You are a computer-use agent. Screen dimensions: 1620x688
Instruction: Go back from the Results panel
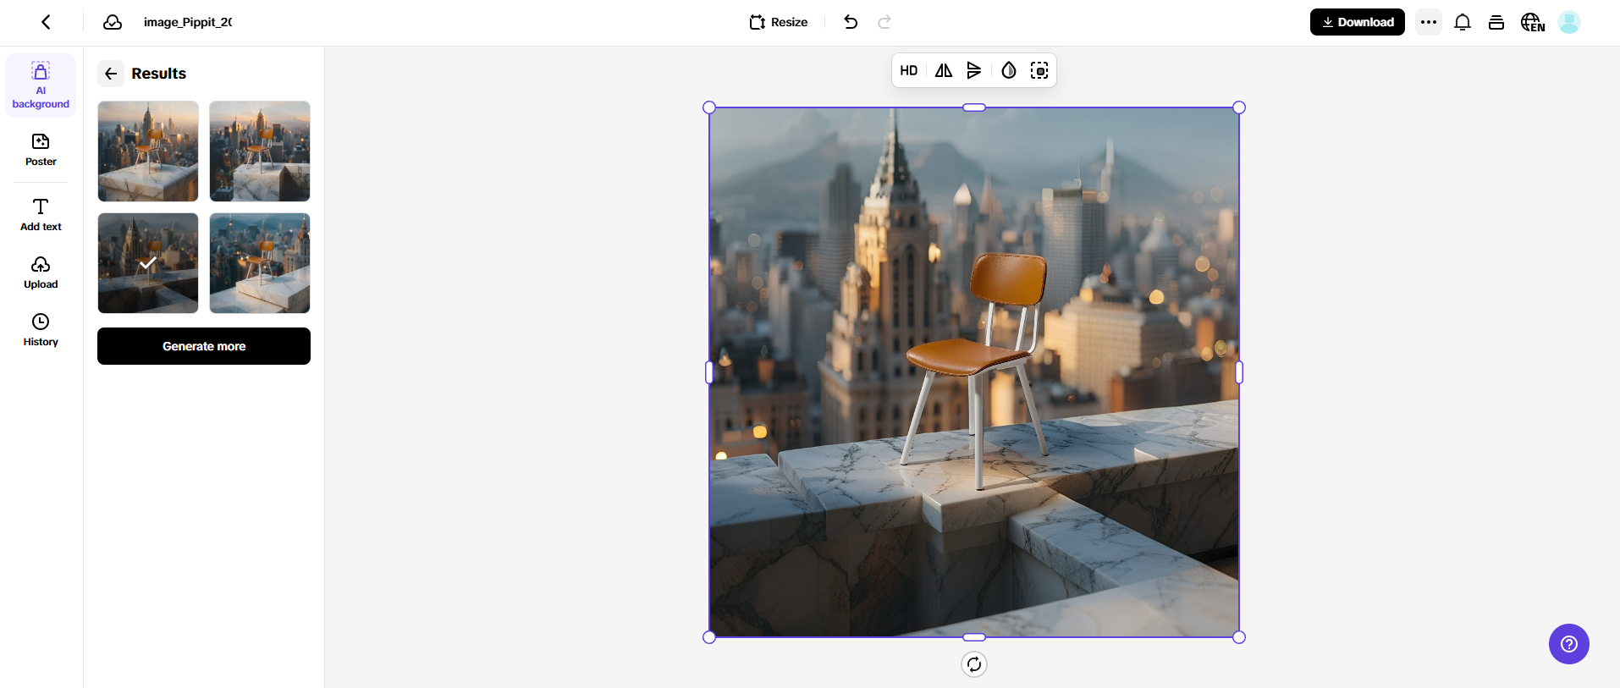tap(111, 74)
